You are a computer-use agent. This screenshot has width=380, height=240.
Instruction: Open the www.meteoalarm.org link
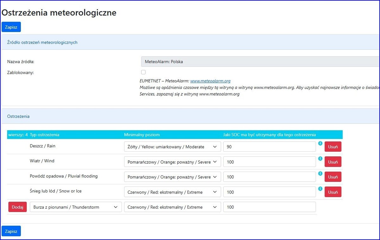pyautogui.click(x=210, y=81)
